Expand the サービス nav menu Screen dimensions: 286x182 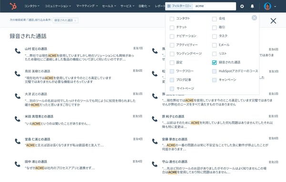point(127,6)
